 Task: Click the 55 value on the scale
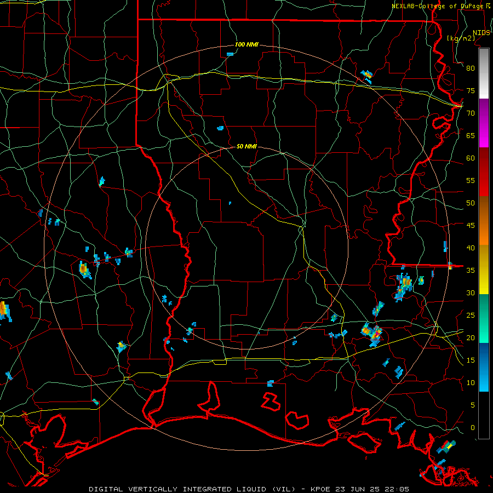[471, 180]
